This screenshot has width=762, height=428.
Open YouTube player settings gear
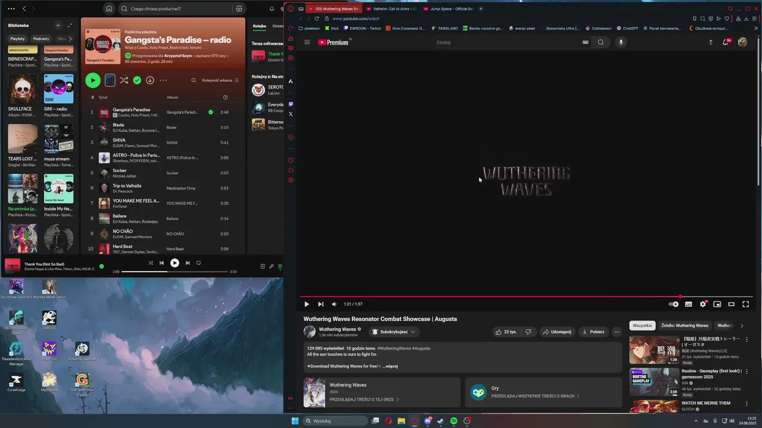(x=703, y=304)
